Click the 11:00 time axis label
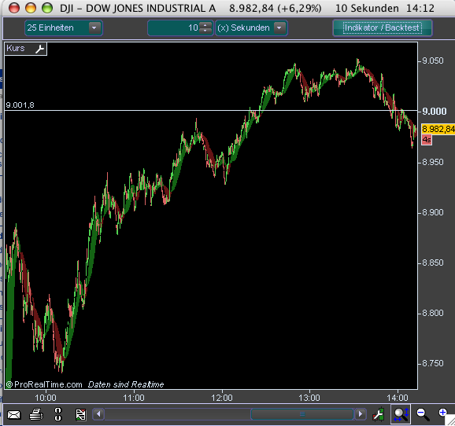This screenshot has width=455, height=426. 134,398
